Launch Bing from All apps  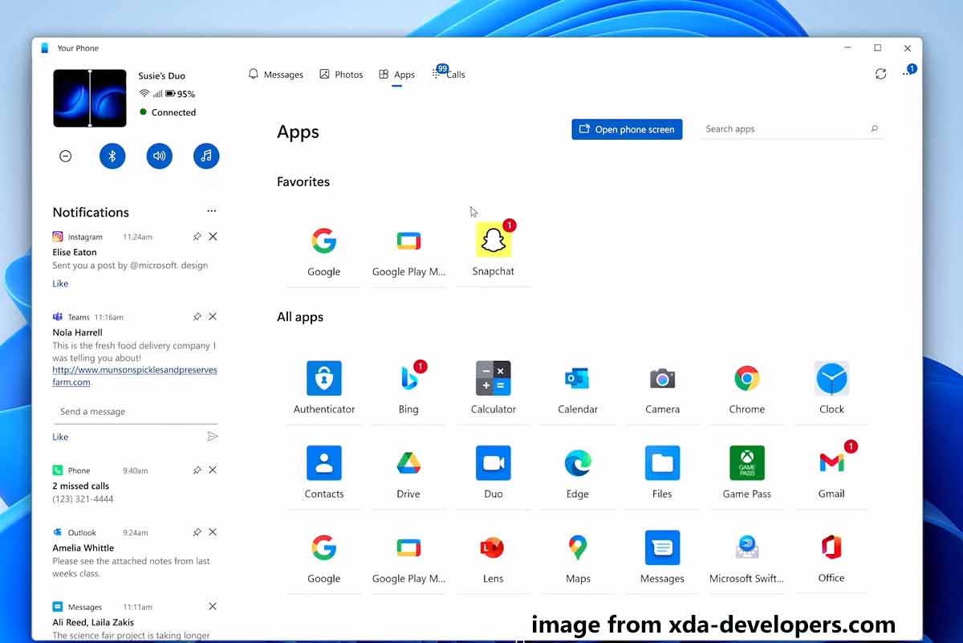click(408, 389)
